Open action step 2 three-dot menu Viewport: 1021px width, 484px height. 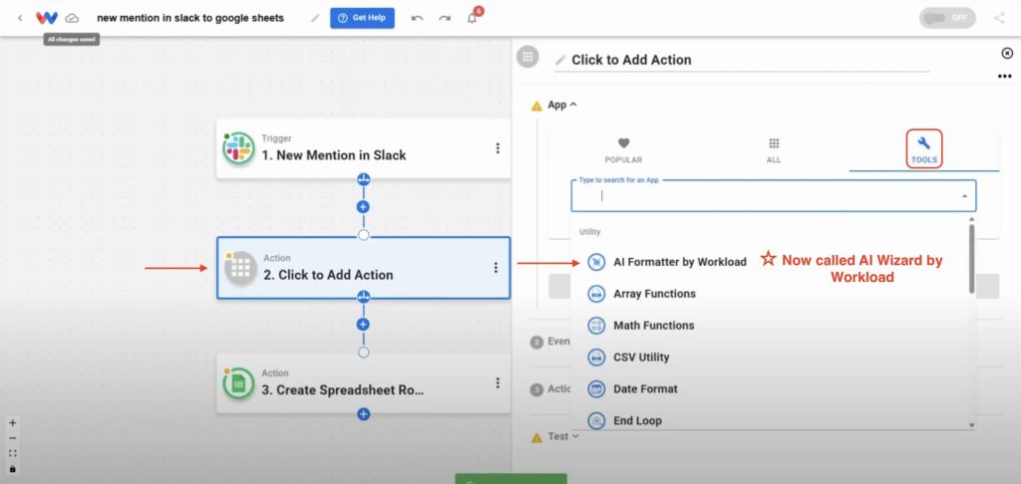coord(496,267)
